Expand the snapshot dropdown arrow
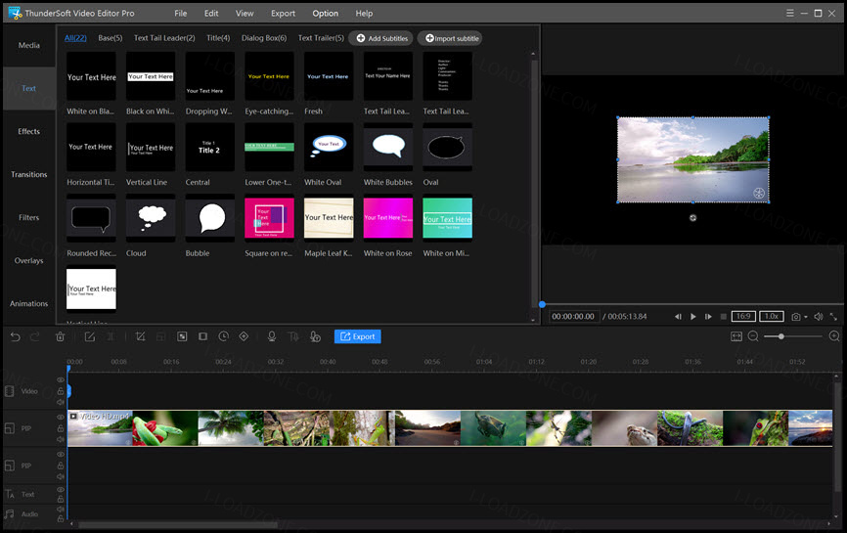This screenshot has width=847, height=533. point(806,317)
